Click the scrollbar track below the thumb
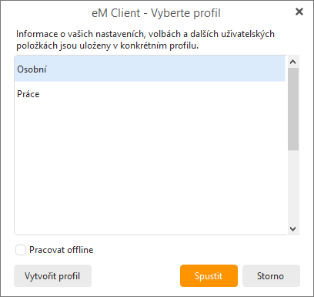Image resolution: width=314 pixels, height=297 pixels. [x=293, y=187]
